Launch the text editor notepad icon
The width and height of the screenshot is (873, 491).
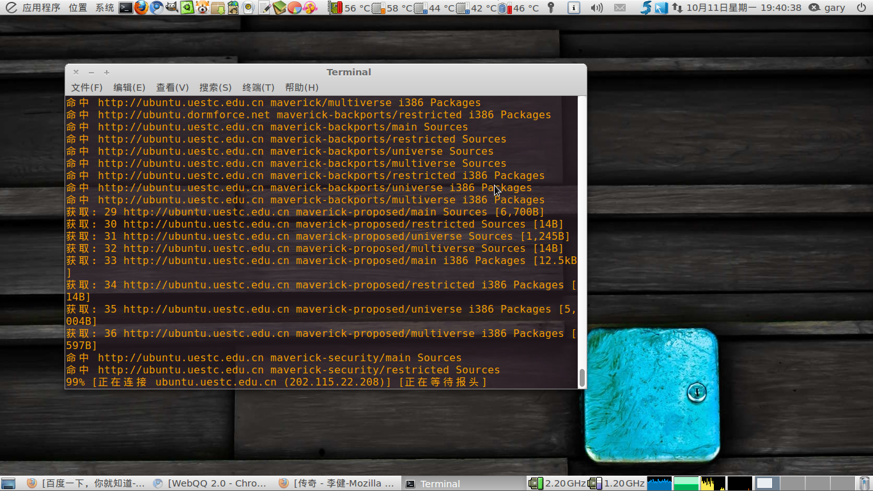(x=264, y=8)
